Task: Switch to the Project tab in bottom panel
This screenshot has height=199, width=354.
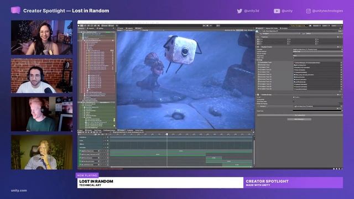Action: coord(80,130)
